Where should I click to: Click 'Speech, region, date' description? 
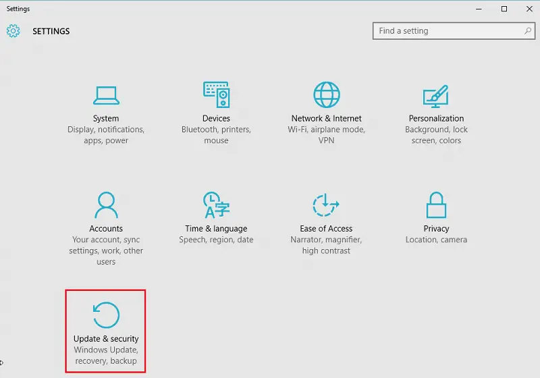pyautogui.click(x=216, y=240)
